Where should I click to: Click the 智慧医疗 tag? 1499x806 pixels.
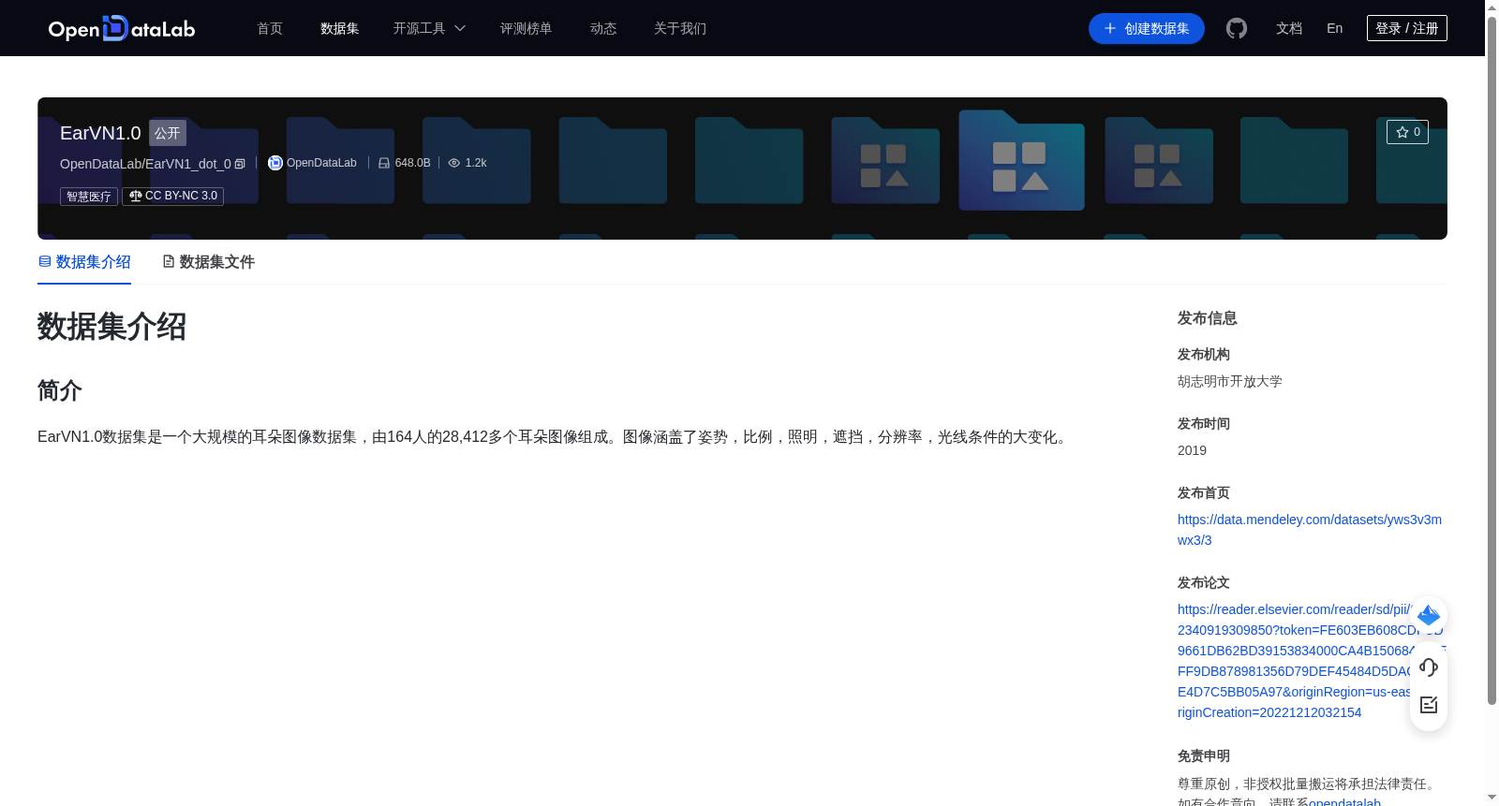tap(89, 196)
